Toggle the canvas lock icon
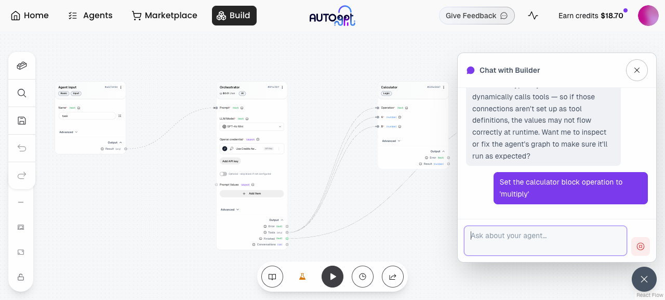 tap(21, 277)
